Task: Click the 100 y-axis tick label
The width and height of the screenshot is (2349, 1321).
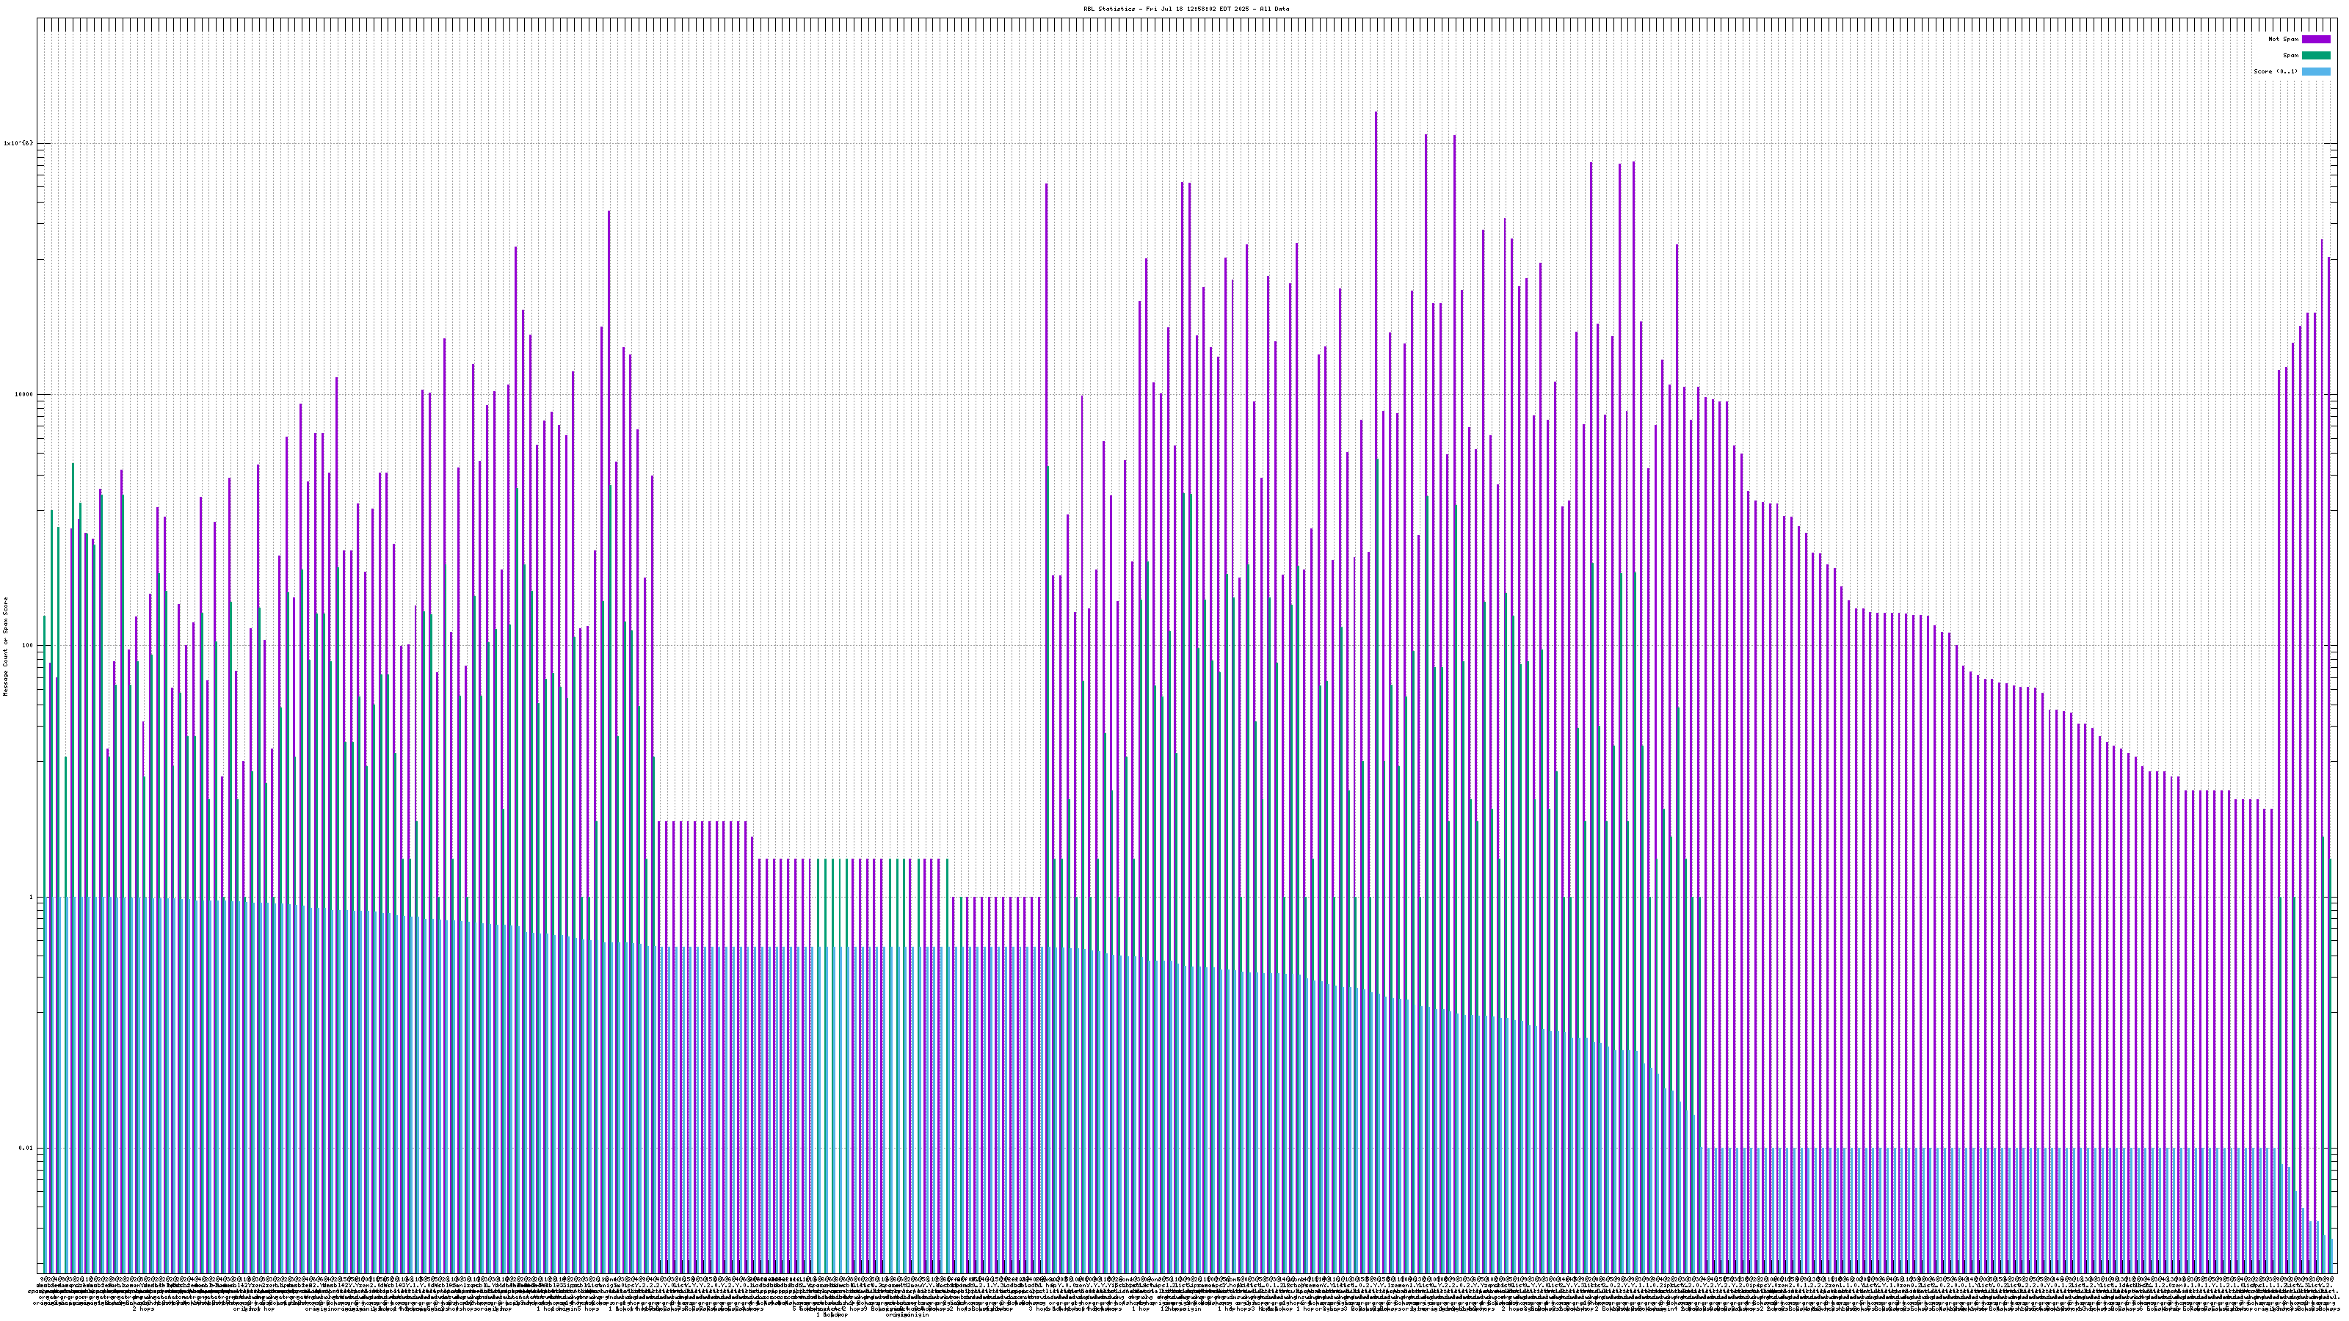Action: (26, 646)
